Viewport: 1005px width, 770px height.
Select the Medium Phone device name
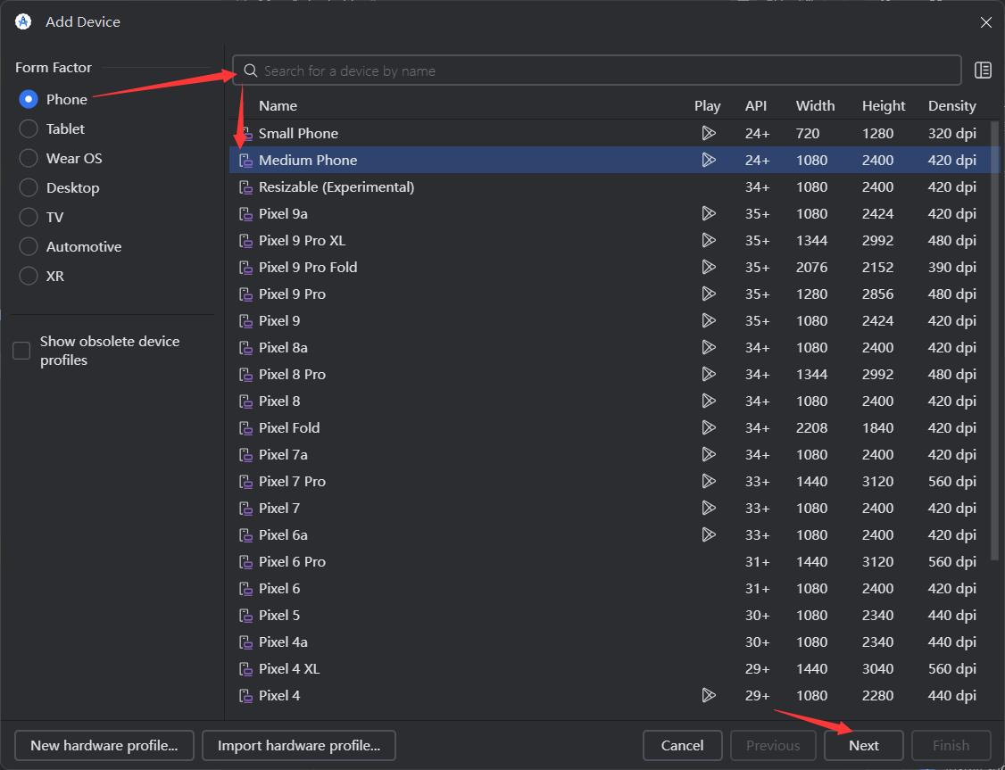click(308, 160)
